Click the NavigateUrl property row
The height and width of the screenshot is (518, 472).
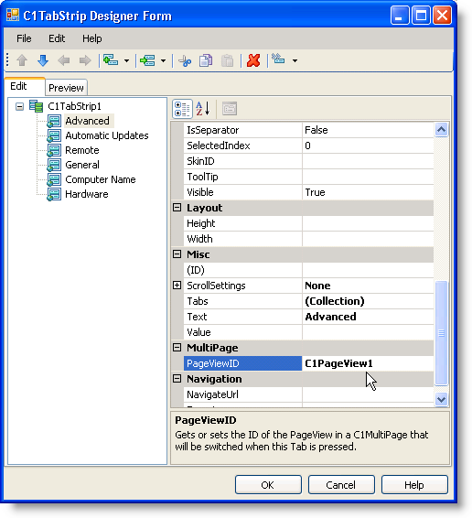tap(308, 394)
